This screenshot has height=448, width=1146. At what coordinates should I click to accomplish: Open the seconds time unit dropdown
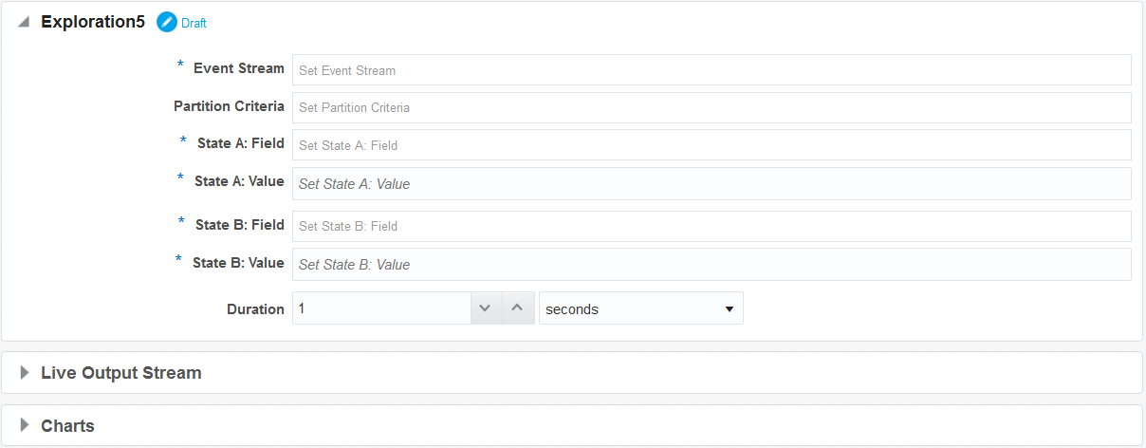(x=641, y=308)
